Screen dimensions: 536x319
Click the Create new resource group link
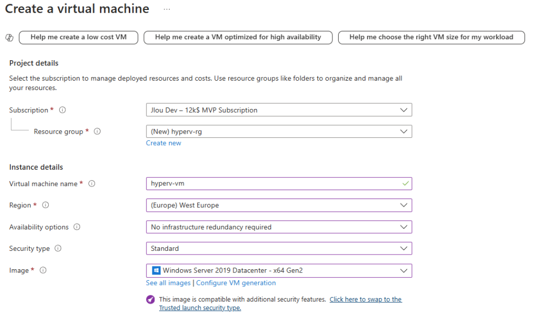click(x=163, y=143)
